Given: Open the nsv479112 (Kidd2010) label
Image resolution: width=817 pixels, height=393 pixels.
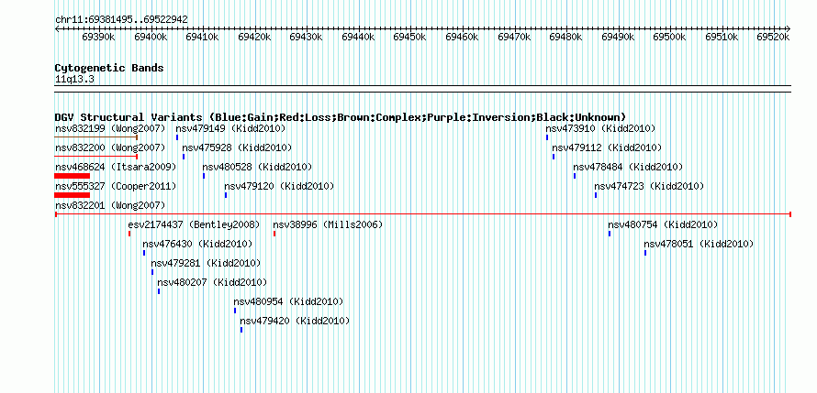Looking at the screenshot, I should point(607,147).
